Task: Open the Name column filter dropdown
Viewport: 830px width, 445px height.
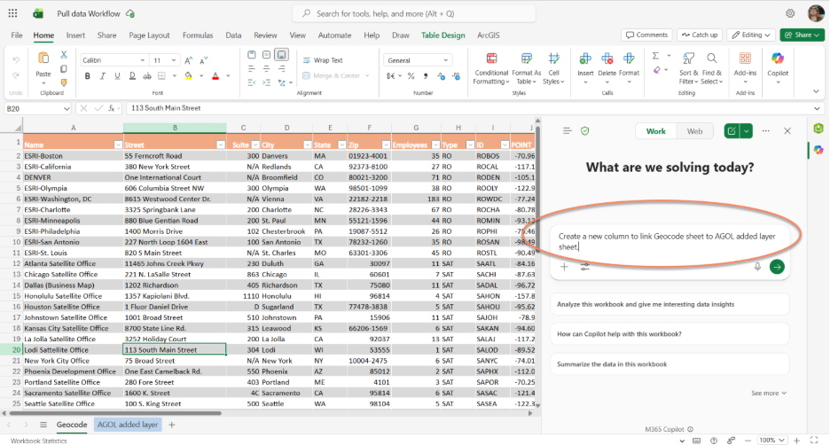Action: [x=118, y=145]
